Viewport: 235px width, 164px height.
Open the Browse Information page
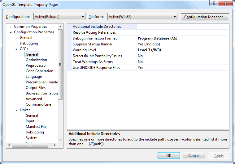click(42, 93)
